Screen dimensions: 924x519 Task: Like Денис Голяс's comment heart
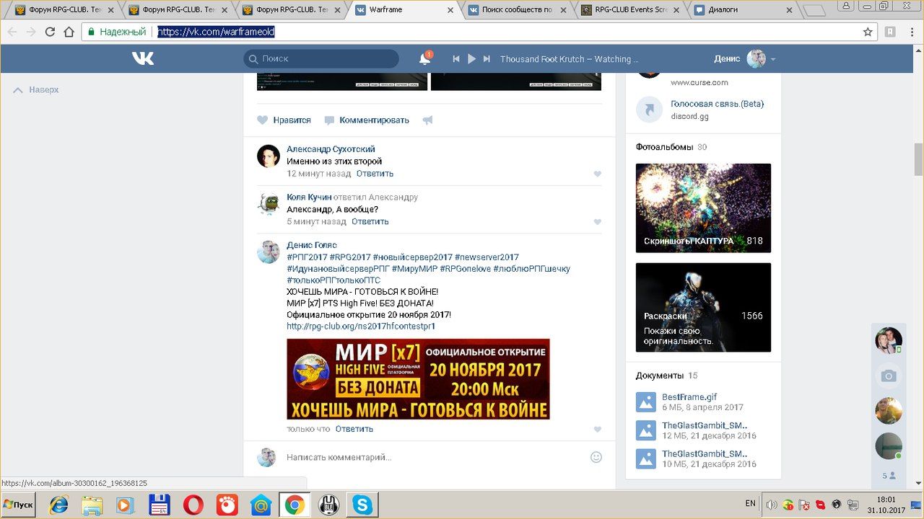tap(597, 430)
